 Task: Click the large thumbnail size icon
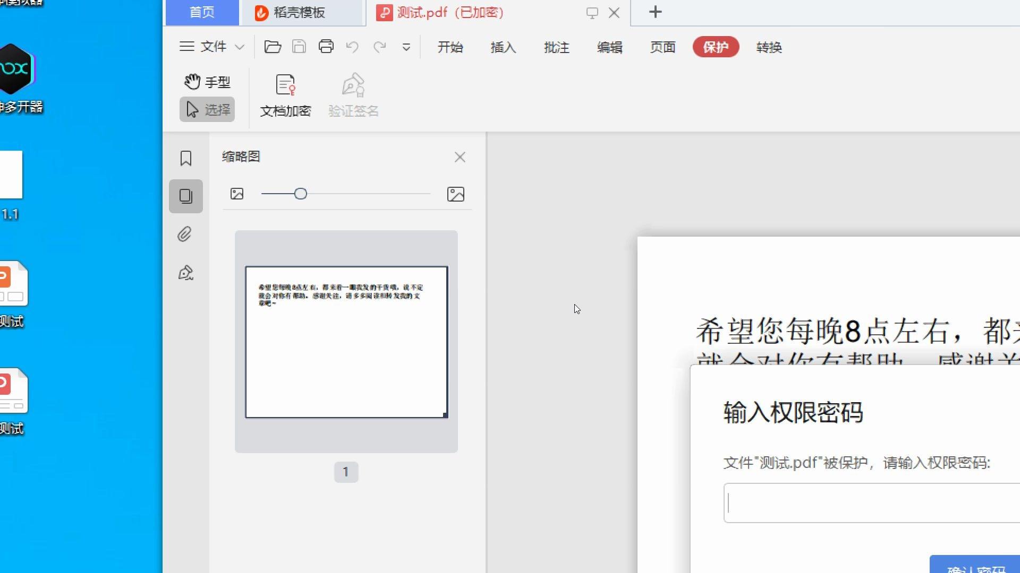[456, 194]
